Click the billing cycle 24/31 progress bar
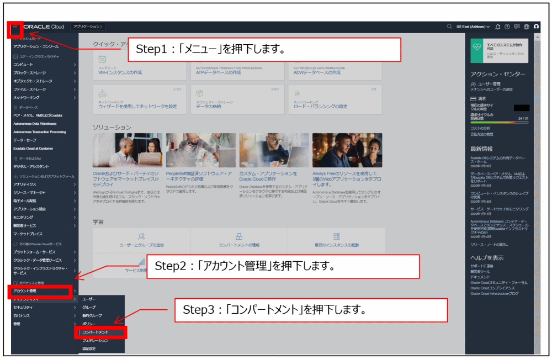The image size is (552, 359). tap(499, 122)
